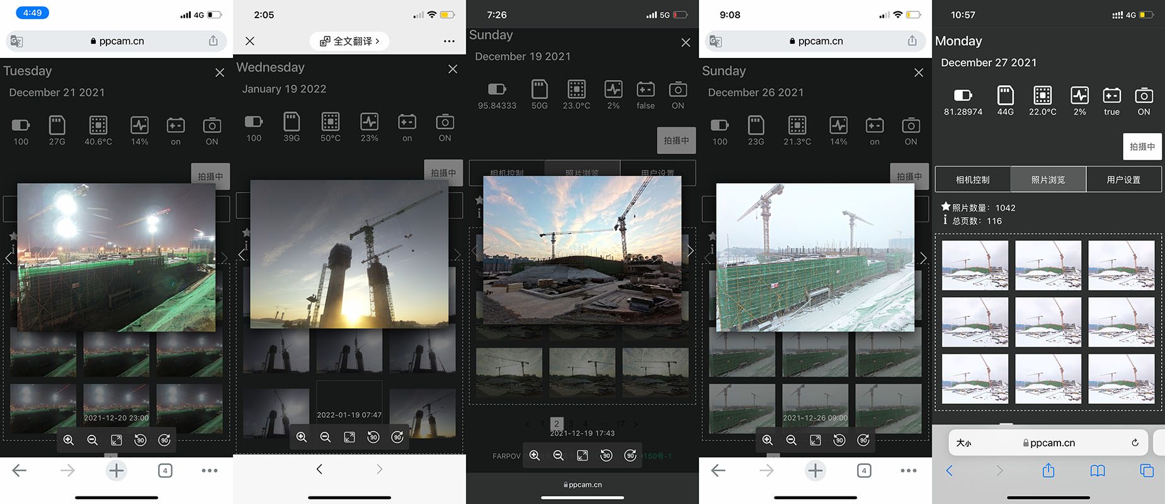This screenshot has width=1165, height=504.
Task: Toggle the 'false' charging status on December 19
Action: 645,90
